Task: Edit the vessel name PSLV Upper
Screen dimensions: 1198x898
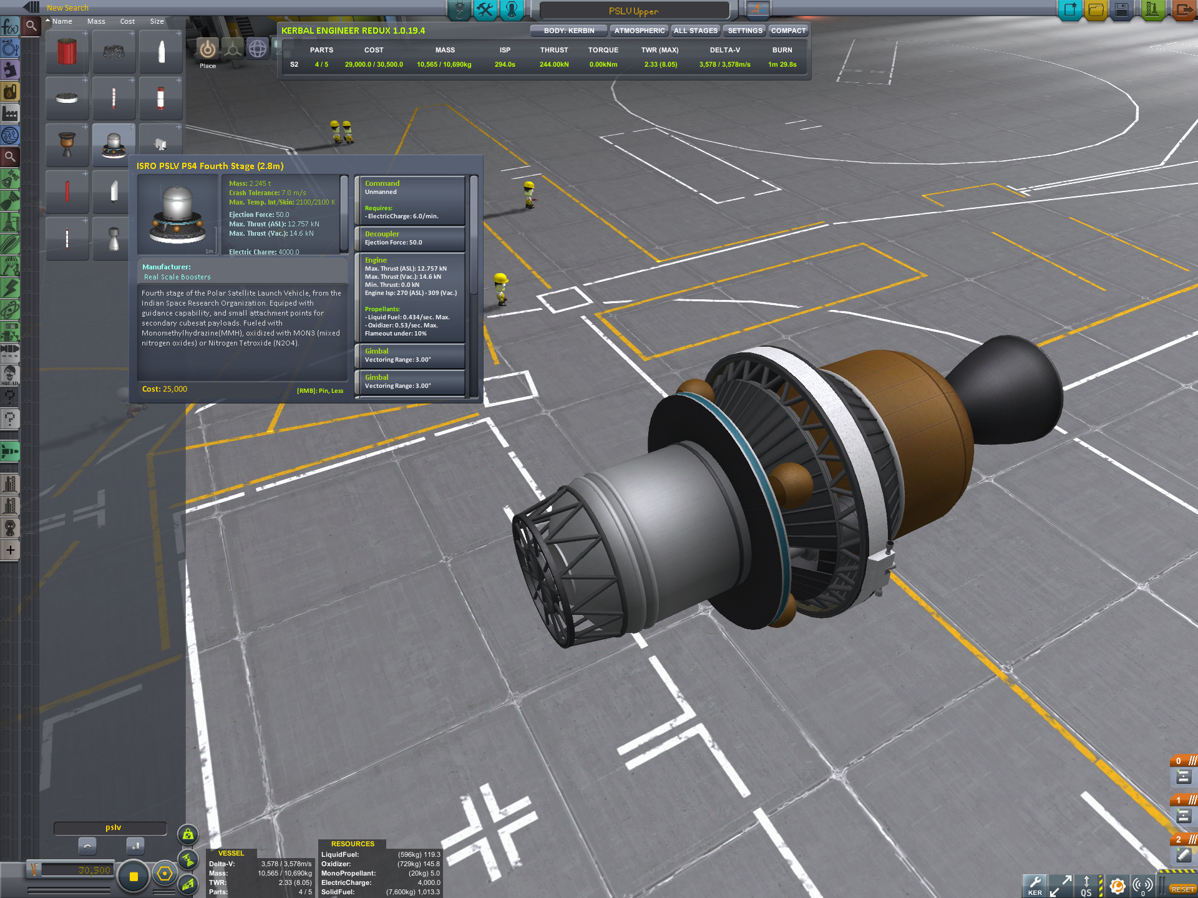Action: [x=634, y=11]
